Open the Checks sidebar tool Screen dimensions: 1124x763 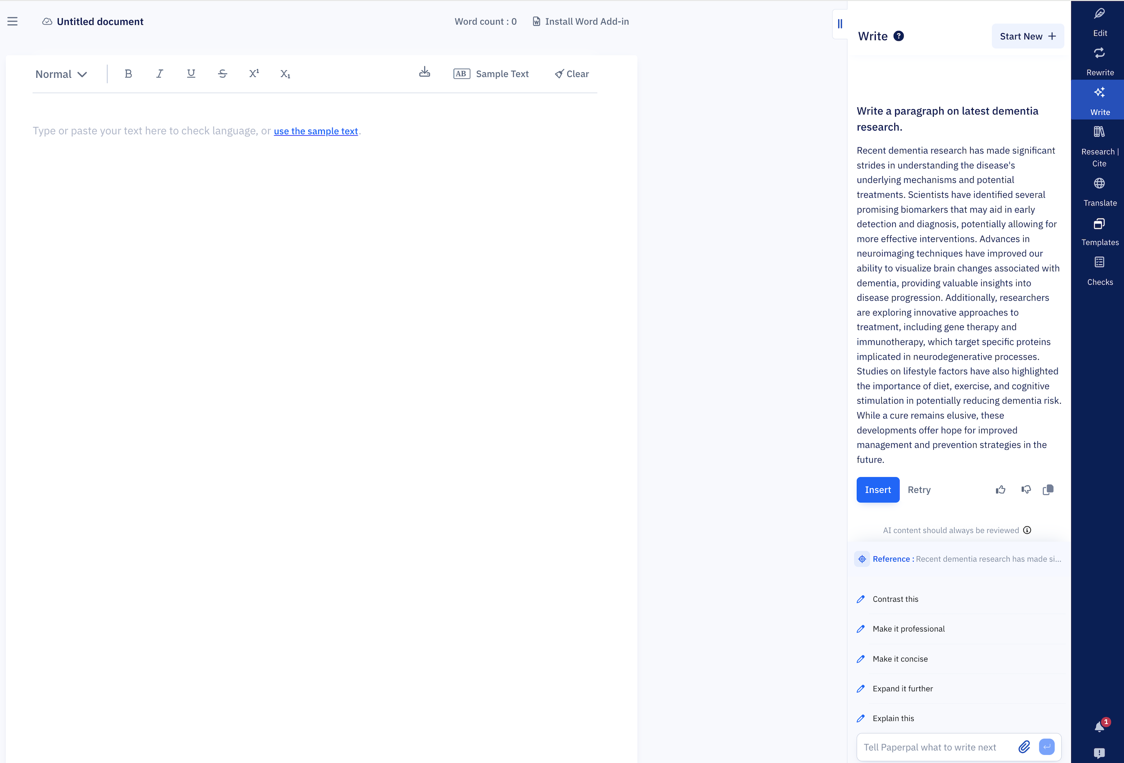1099,271
